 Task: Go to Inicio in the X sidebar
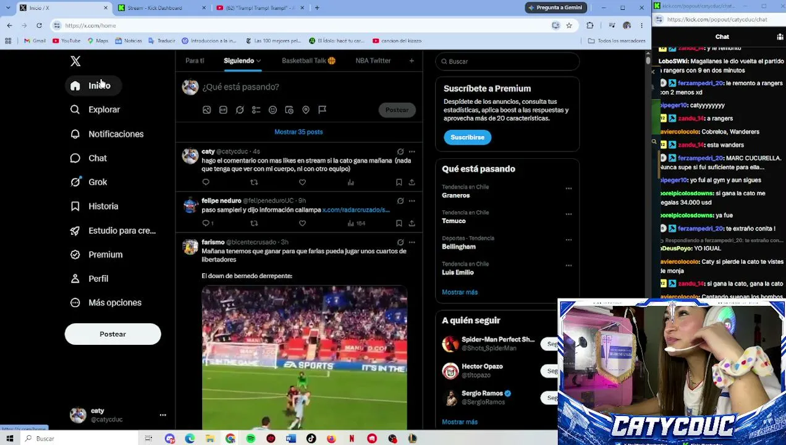93,86
